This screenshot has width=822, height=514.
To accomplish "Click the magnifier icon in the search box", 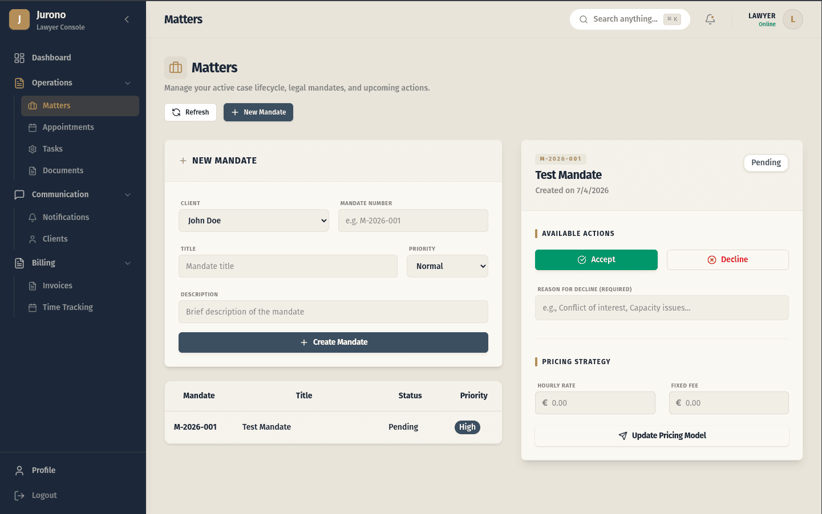I will tap(583, 19).
